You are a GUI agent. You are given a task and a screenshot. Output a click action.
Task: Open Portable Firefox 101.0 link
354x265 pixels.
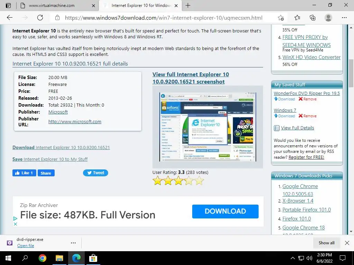[306, 210]
